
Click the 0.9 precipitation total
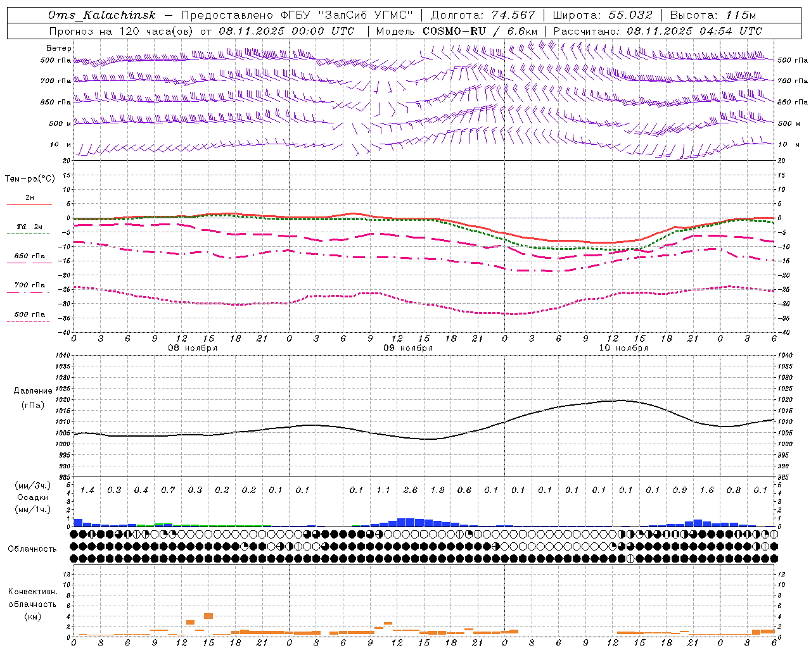point(680,490)
